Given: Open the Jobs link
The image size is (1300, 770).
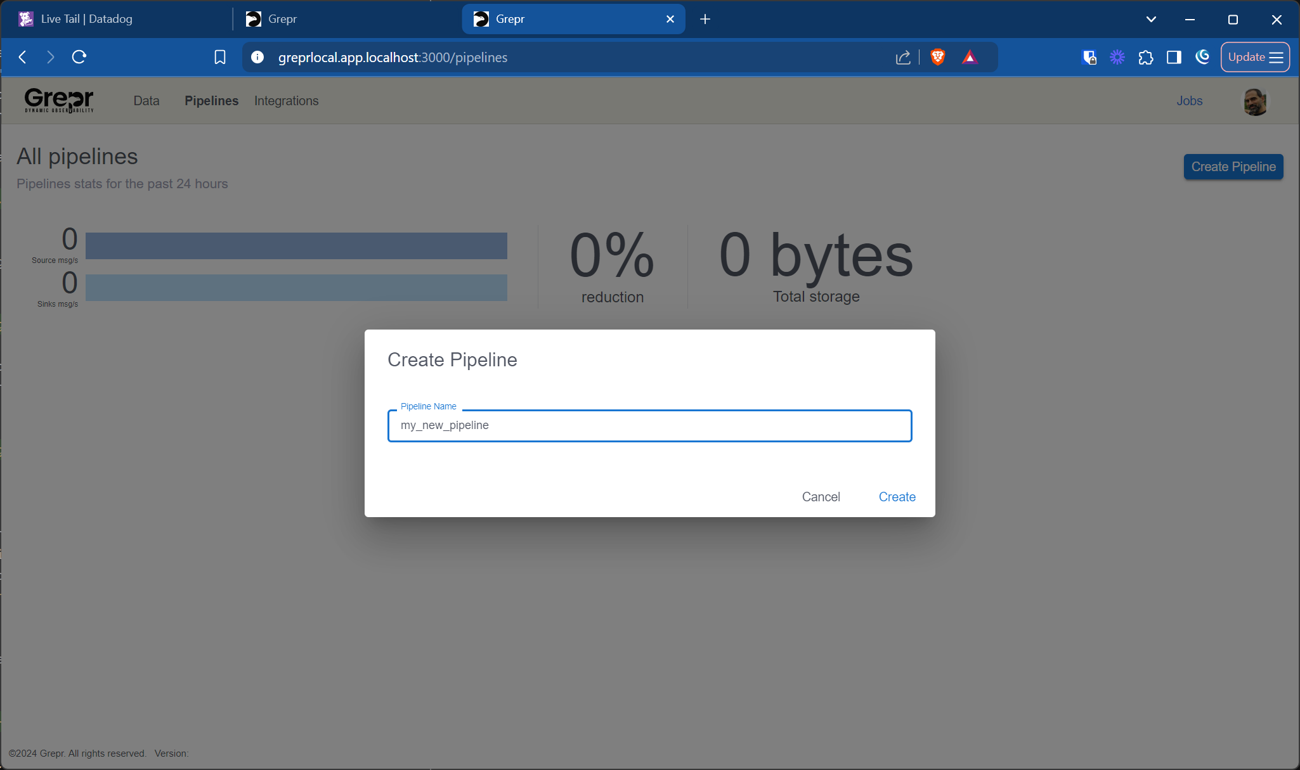Looking at the screenshot, I should (x=1190, y=101).
